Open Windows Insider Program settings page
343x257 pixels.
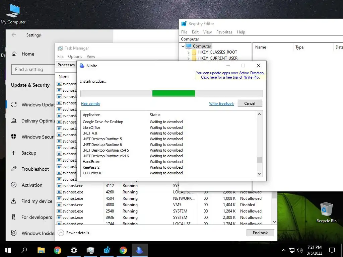pyautogui.click(x=33, y=233)
